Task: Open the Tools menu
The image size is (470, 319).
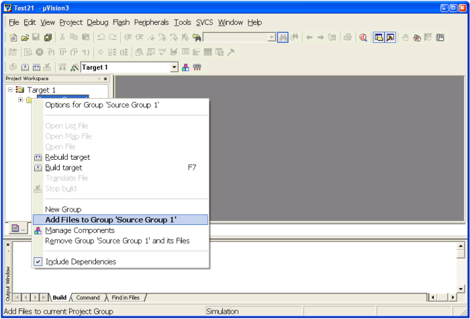Action: (x=183, y=22)
